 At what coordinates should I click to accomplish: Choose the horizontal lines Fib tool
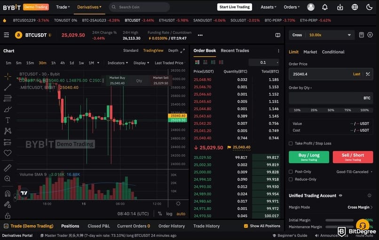pyautogui.click(x=8, y=98)
